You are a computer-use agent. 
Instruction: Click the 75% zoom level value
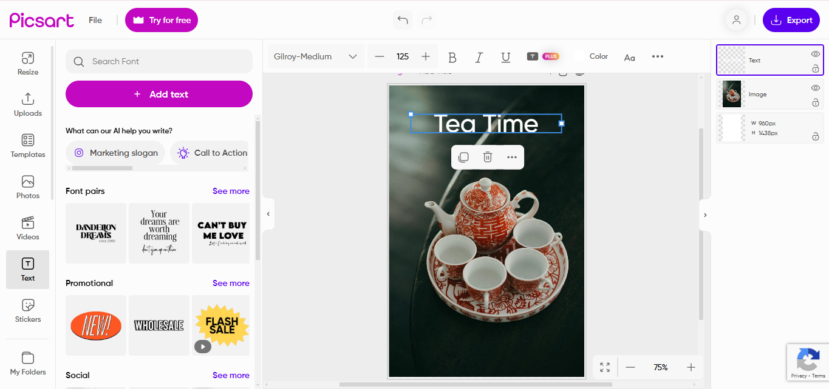pos(660,367)
